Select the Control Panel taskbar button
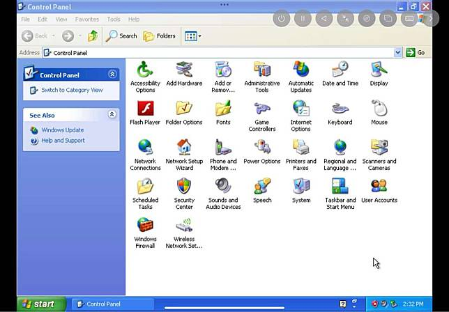 click(x=112, y=304)
